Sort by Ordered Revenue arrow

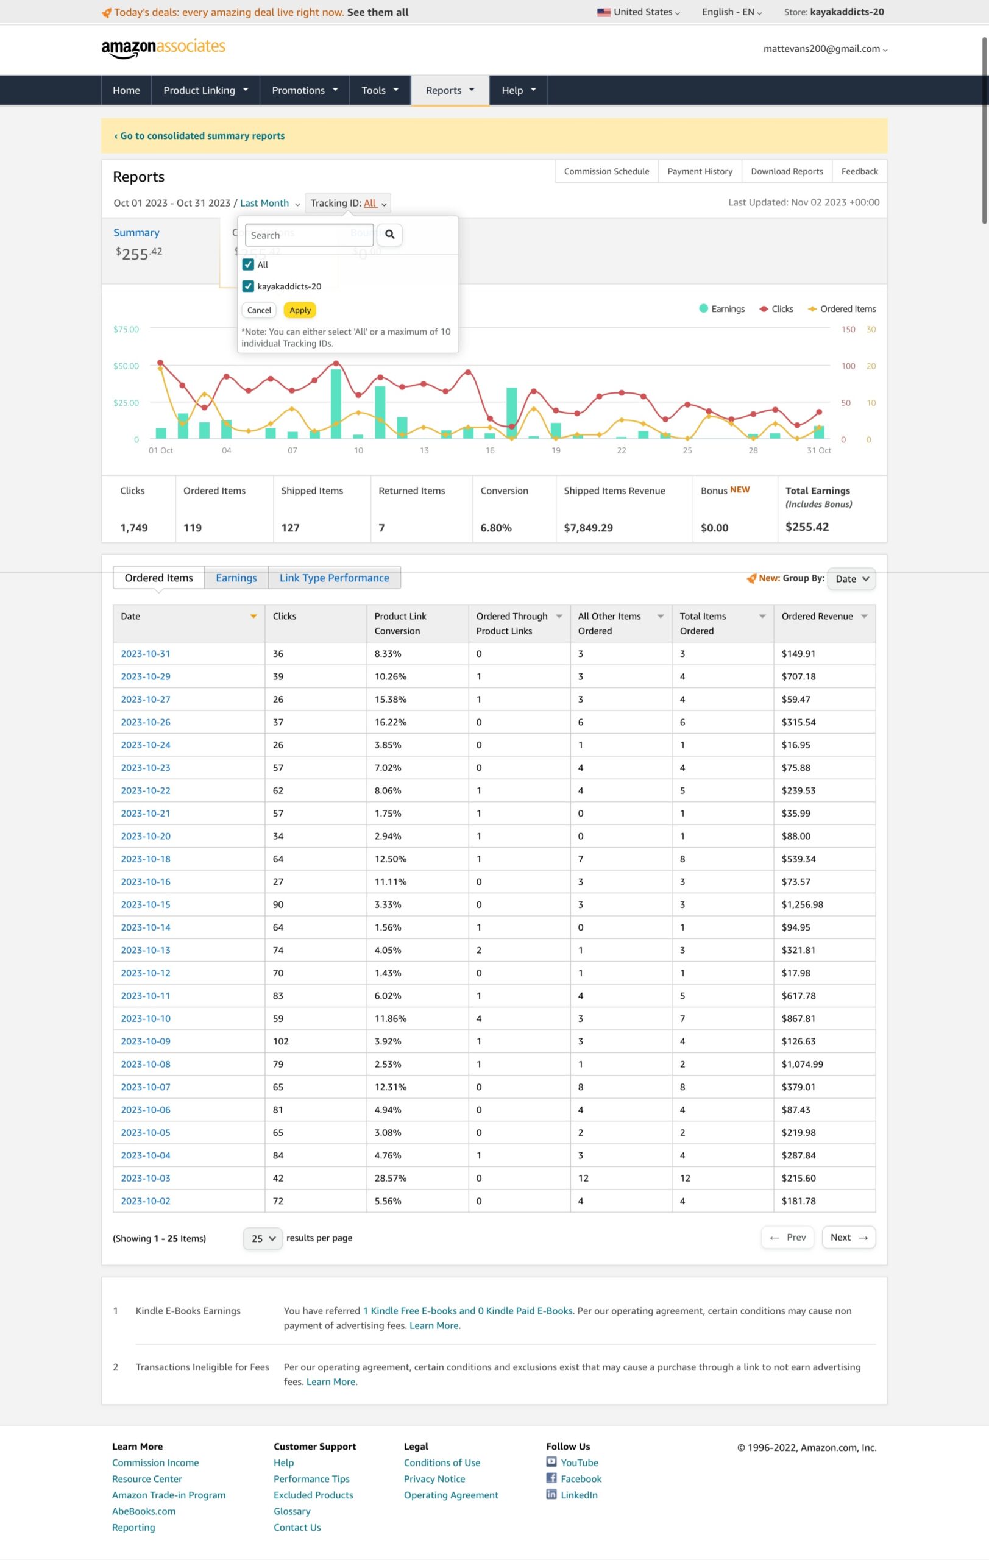tap(864, 616)
